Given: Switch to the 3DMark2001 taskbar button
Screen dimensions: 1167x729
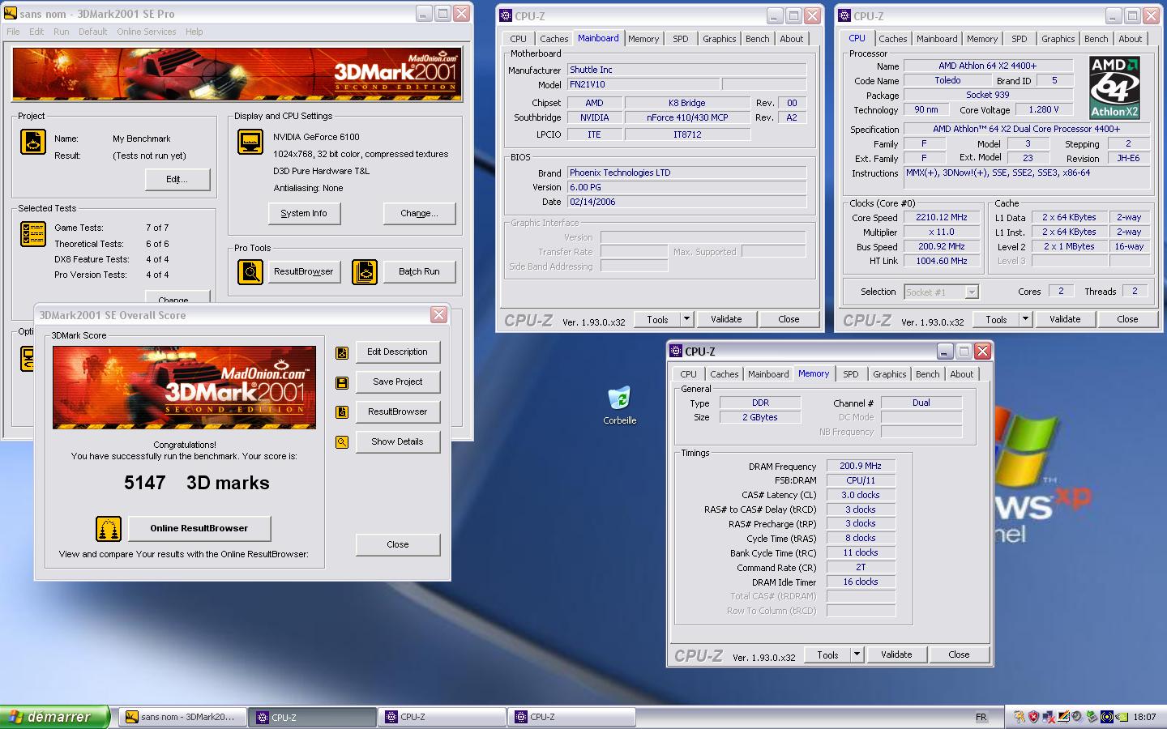Looking at the screenshot, I should point(184,717).
